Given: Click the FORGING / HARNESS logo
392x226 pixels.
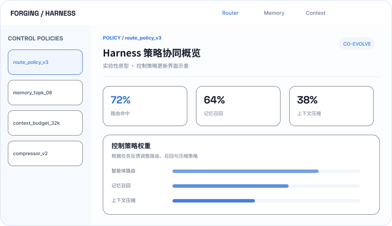Looking at the screenshot, I should click(43, 13).
